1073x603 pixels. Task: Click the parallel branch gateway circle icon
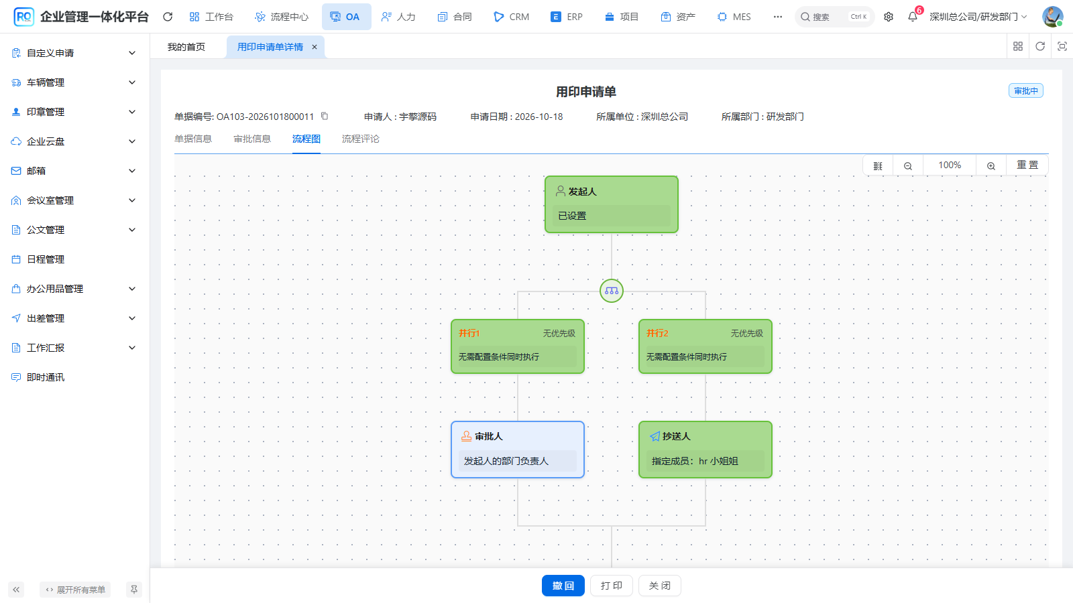[612, 291]
